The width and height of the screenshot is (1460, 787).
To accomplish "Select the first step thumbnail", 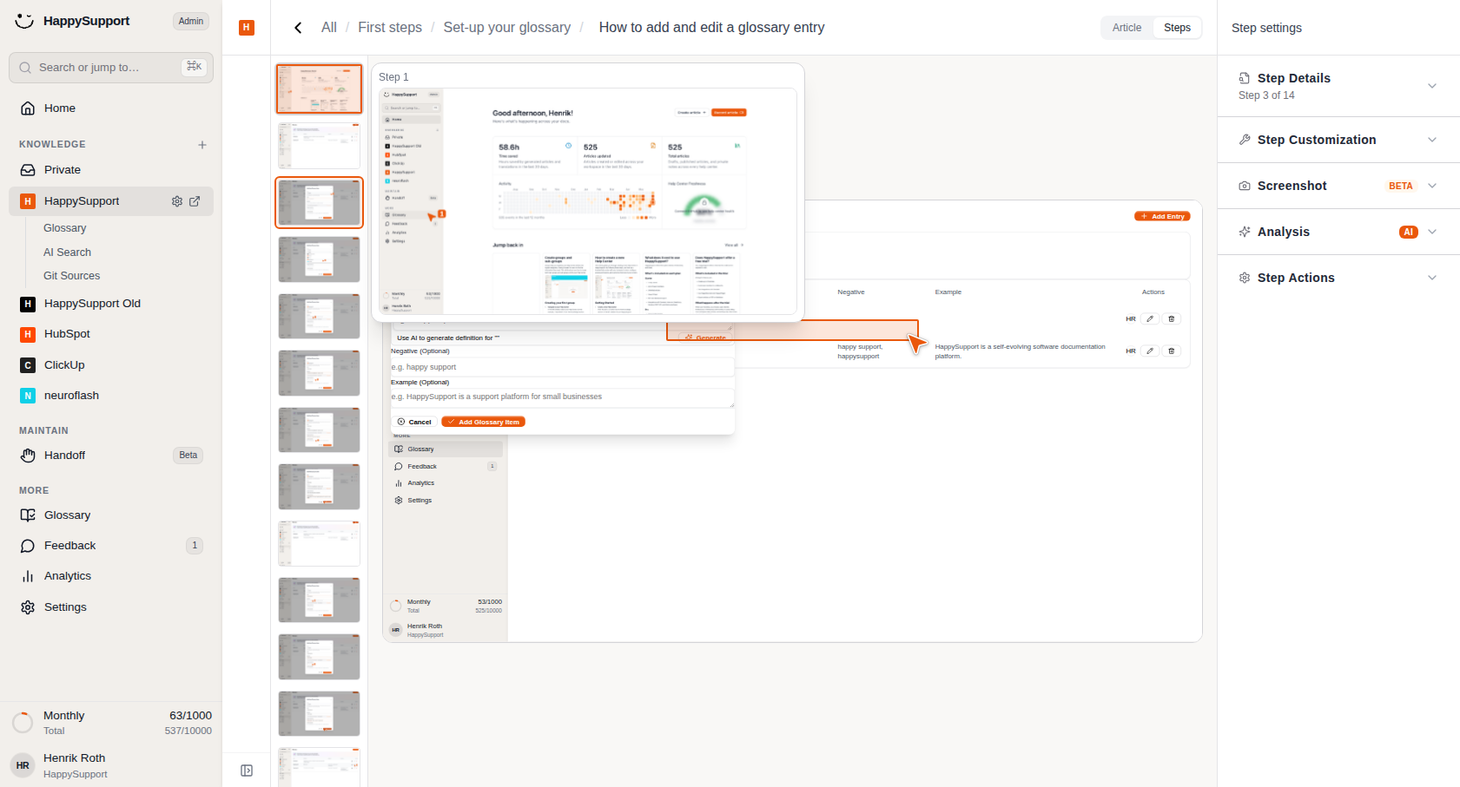I will 319,89.
